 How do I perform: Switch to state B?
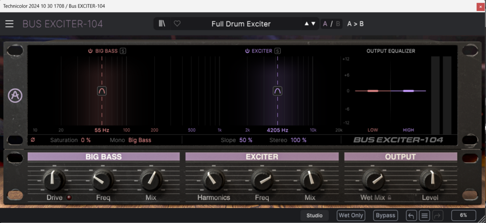click(338, 24)
